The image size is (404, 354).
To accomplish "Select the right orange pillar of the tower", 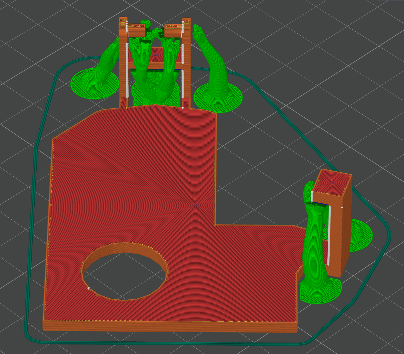I will pyautogui.click(x=187, y=64).
